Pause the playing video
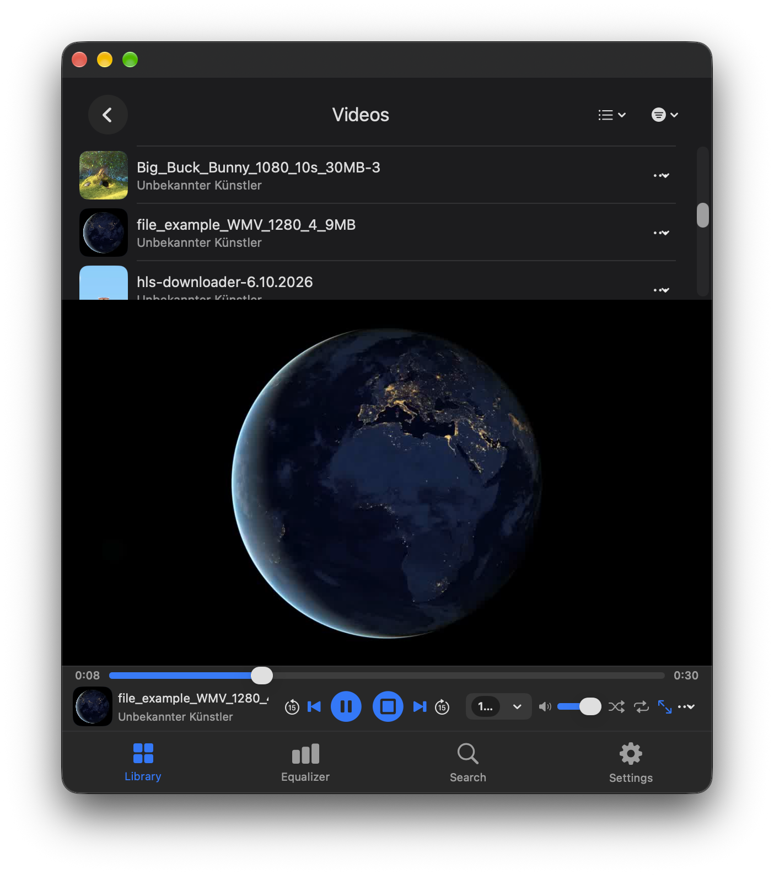 point(346,706)
